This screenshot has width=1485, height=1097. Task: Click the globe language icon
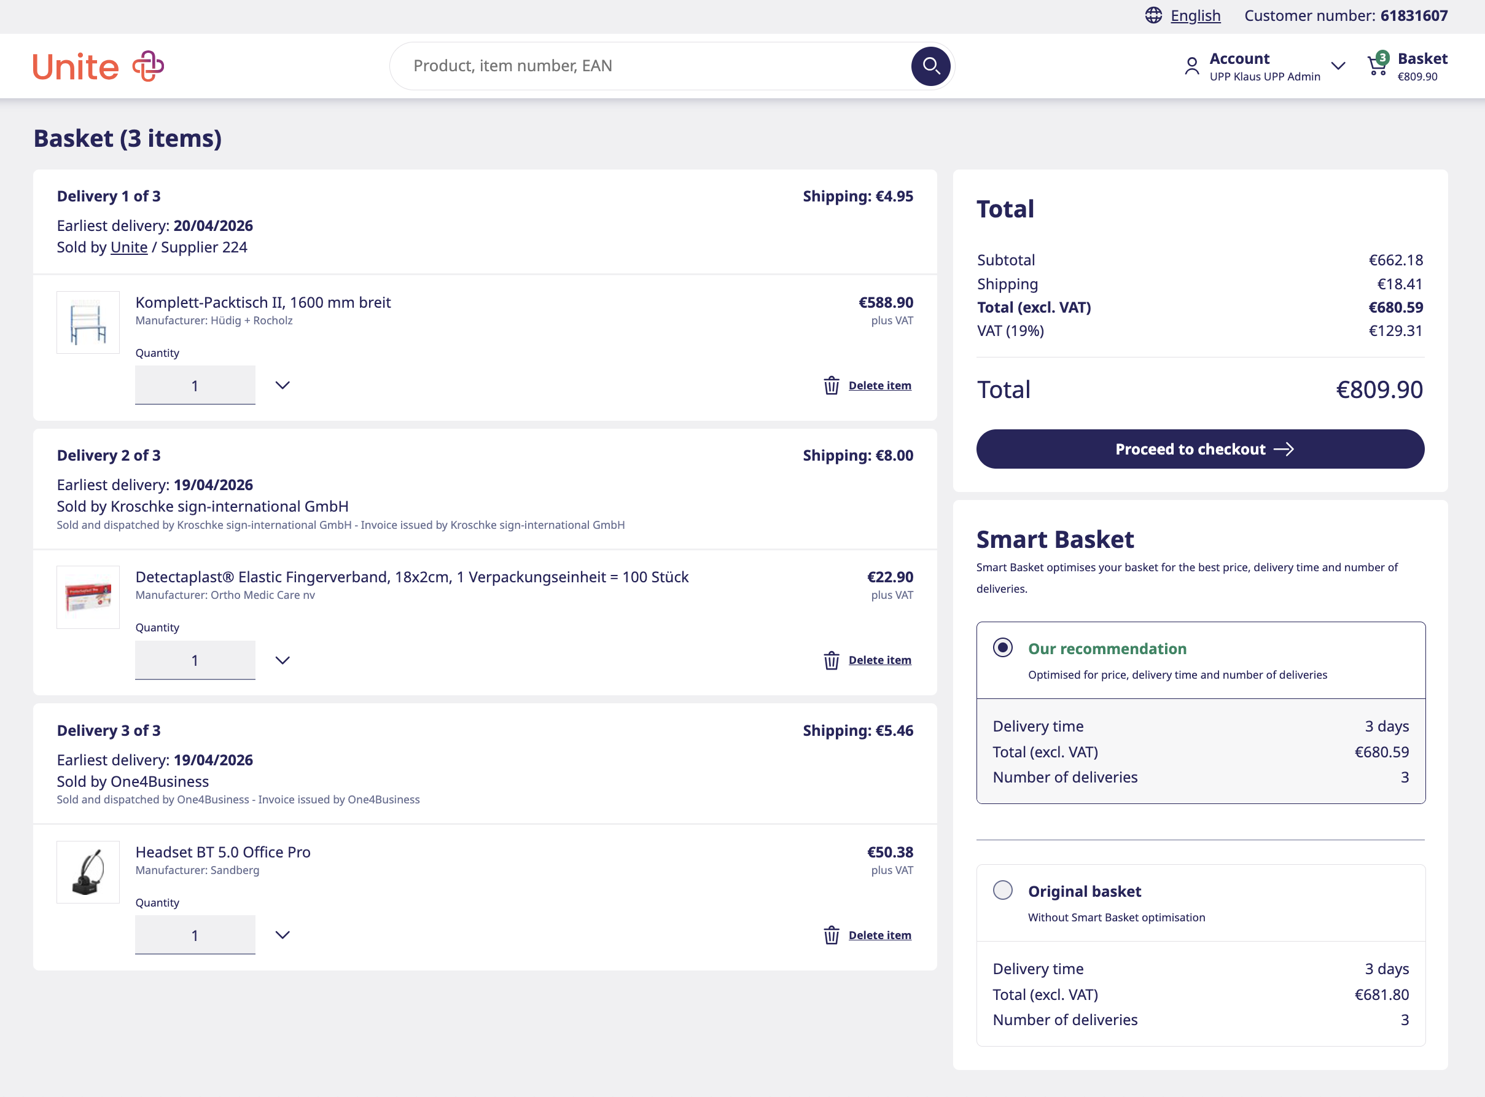point(1154,15)
